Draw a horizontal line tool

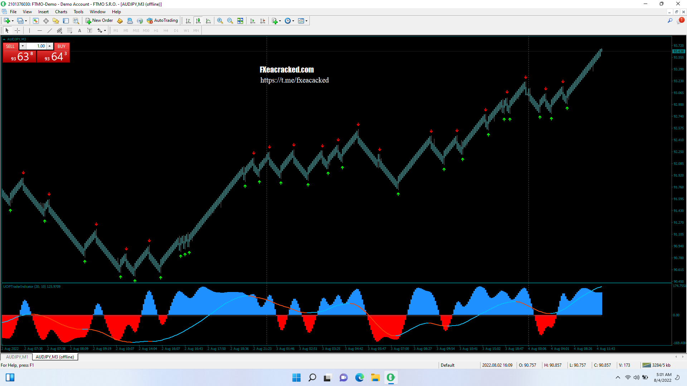[40, 31]
